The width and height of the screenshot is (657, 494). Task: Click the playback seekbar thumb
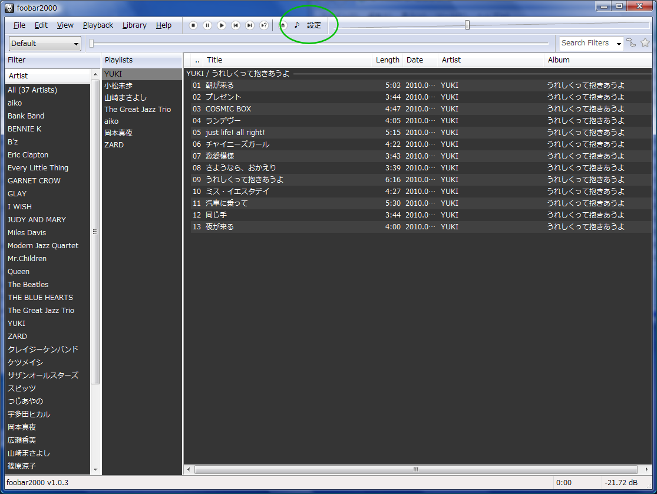(91, 43)
